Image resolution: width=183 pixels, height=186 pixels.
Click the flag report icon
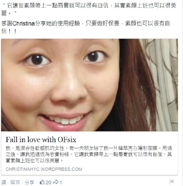pyautogui.click(x=172, y=182)
